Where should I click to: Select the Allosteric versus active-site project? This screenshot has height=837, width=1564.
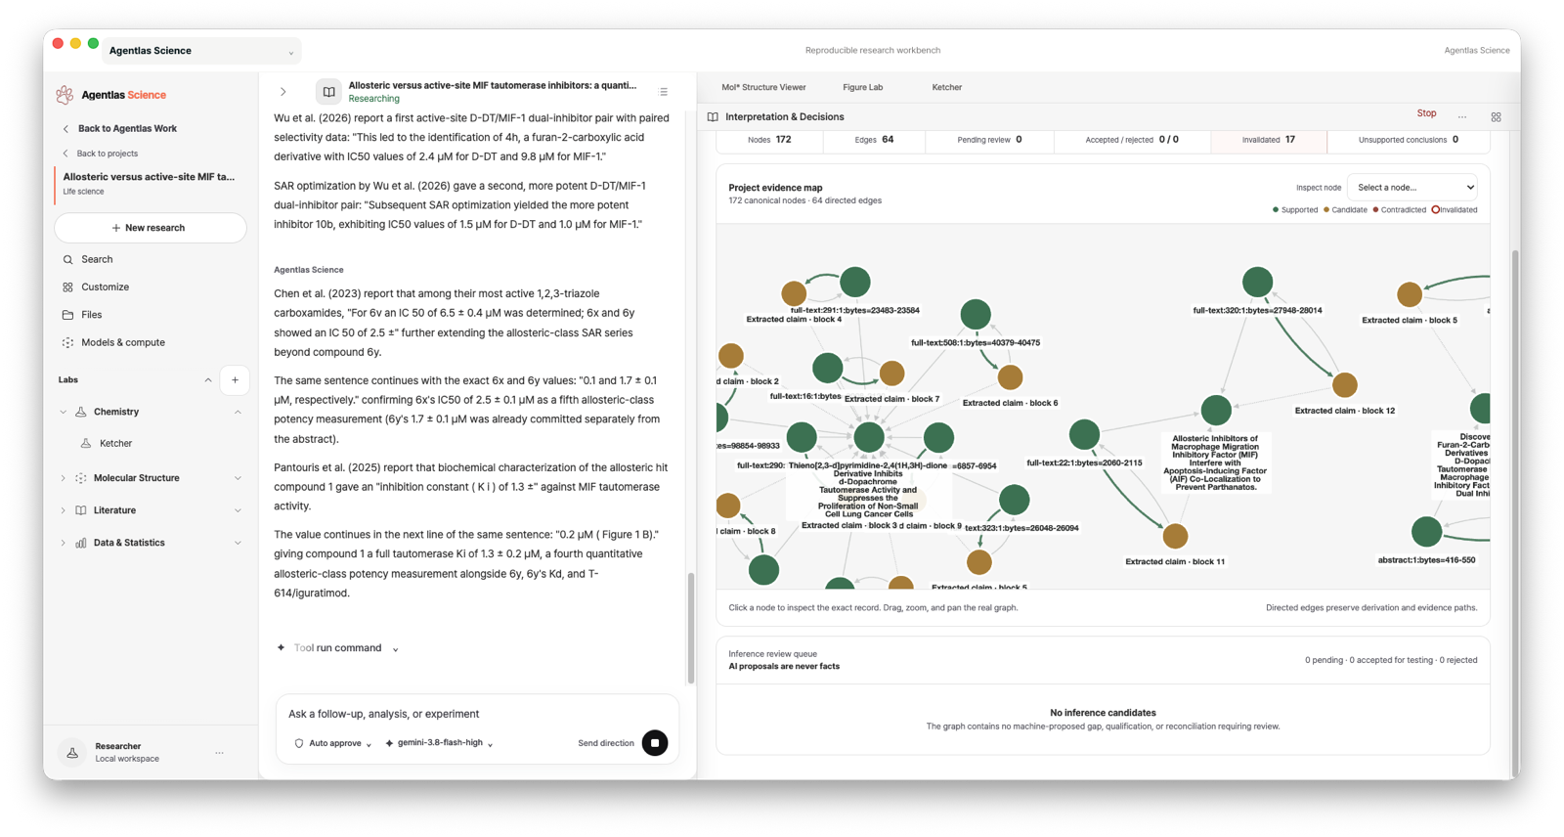(x=150, y=183)
